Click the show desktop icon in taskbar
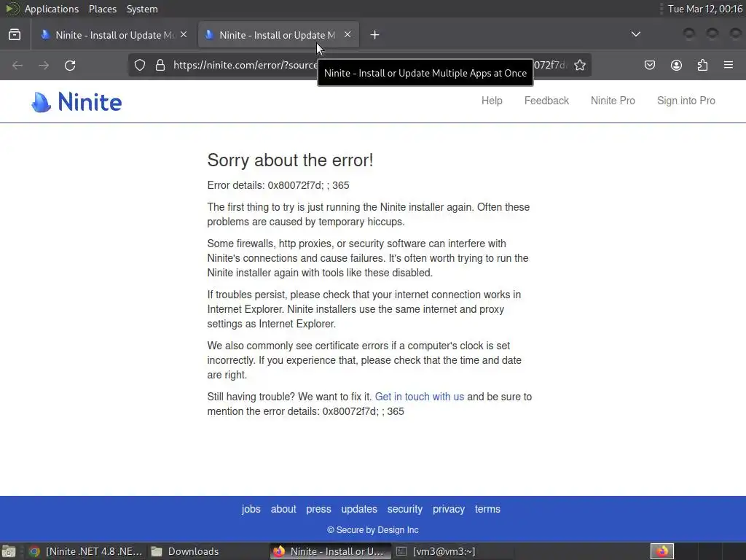746x560 pixels. coord(9,551)
